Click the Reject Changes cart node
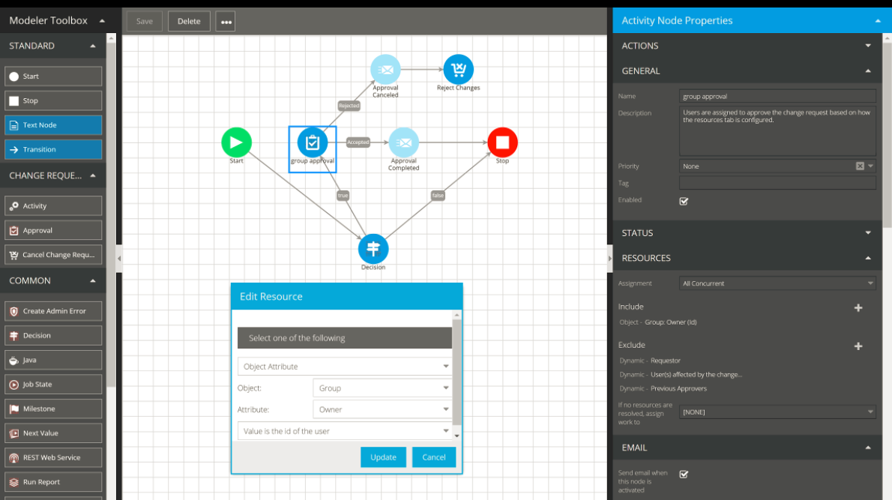892x500 pixels. (x=458, y=70)
